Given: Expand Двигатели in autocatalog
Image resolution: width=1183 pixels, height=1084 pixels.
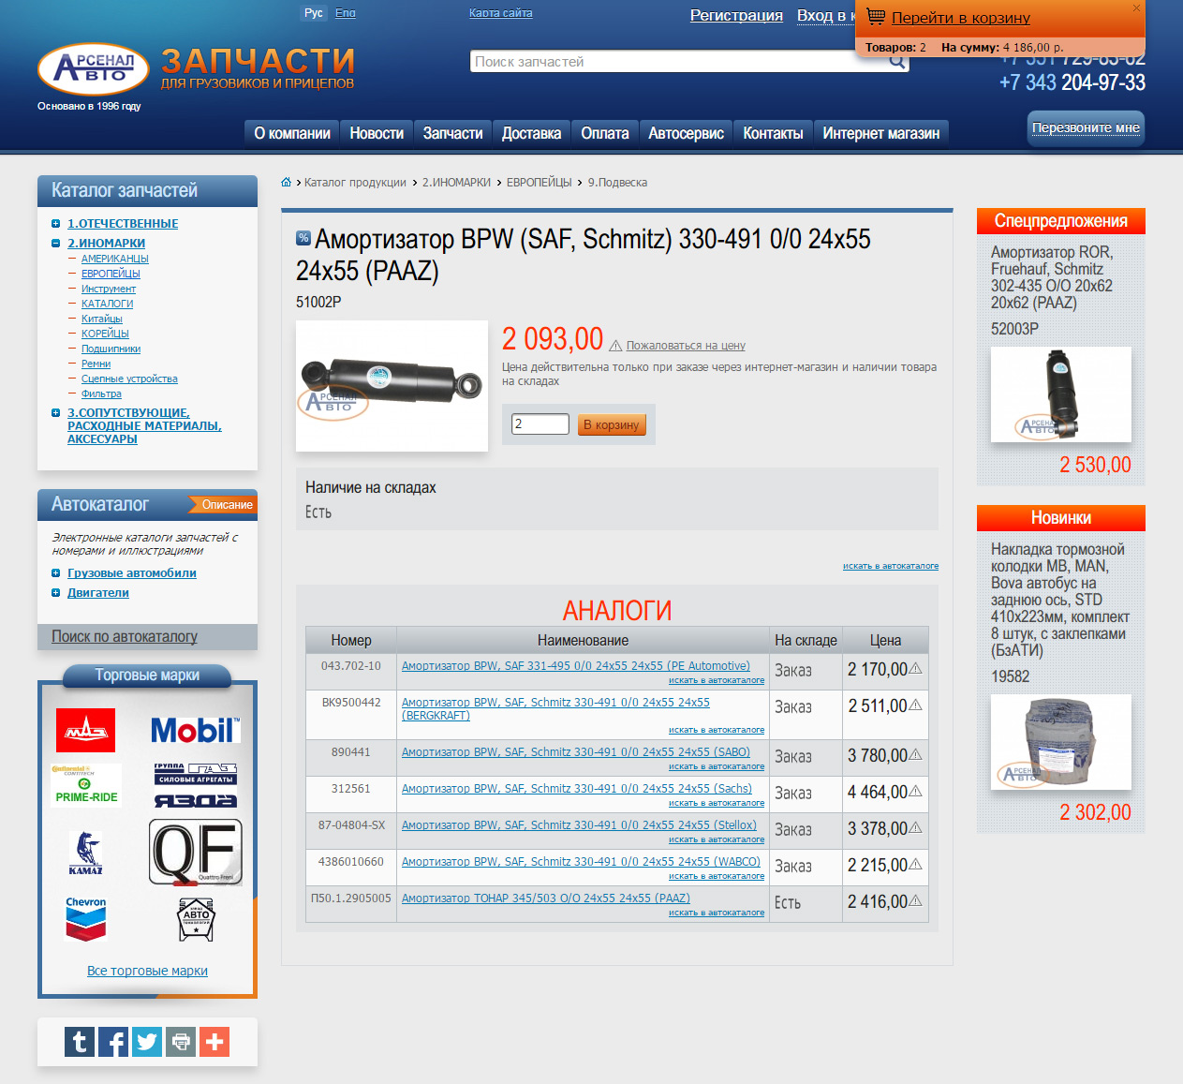Looking at the screenshot, I should pos(56,593).
